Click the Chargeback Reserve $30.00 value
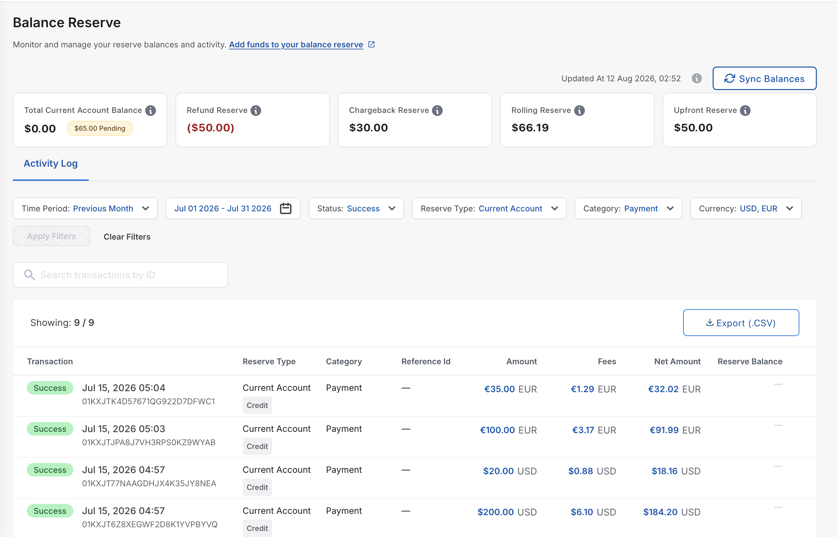This screenshot has width=837, height=537. coord(369,128)
